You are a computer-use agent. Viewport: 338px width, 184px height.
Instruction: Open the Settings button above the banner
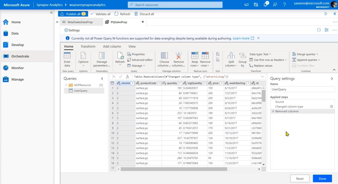click(72, 30)
